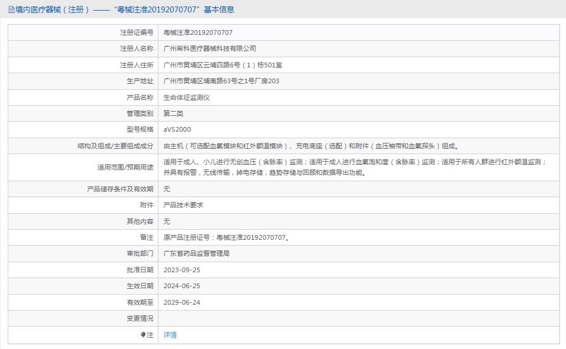Click the 批准日期 field label

coord(140,270)
